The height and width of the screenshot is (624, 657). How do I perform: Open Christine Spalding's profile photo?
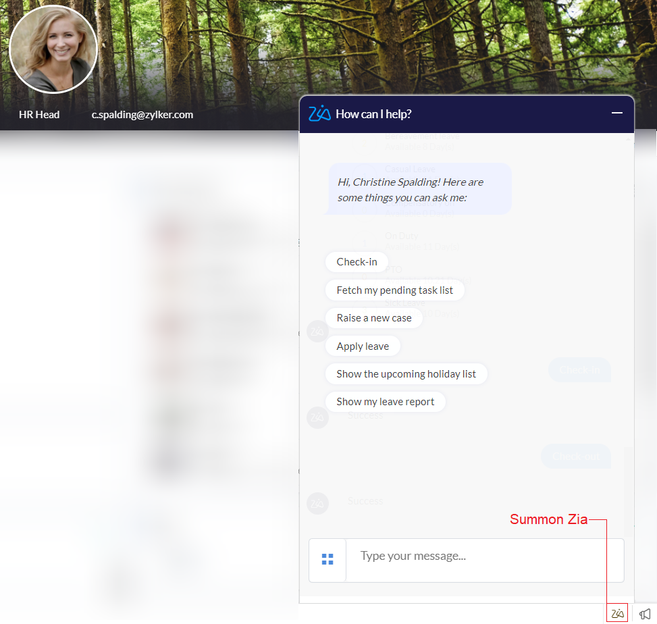(53, 49)
